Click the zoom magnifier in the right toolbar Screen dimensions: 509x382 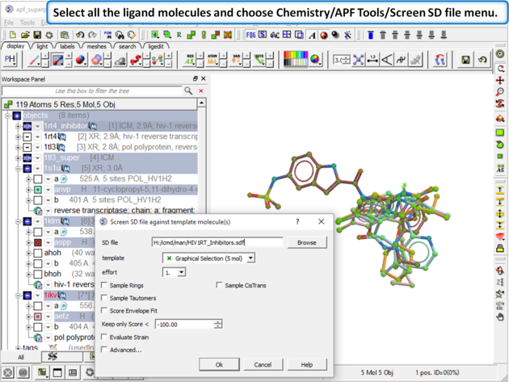pyautogui.click(x=500, y=93)
